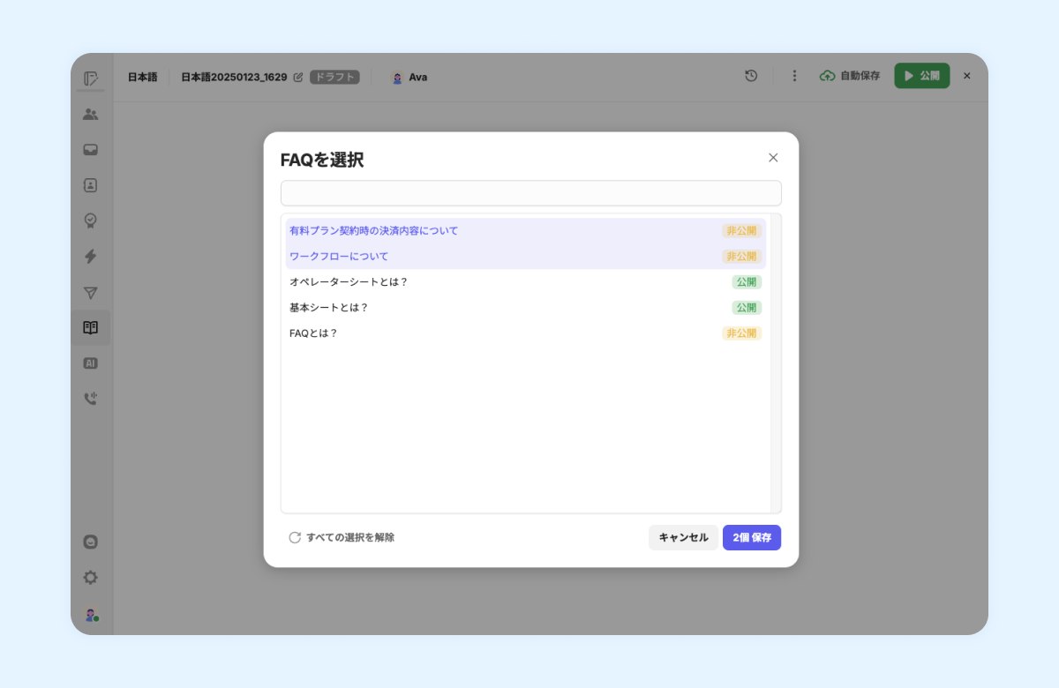Click the 自動保存 cloud upload indicator
The height and width of the screenshot is (688, 1059).
(850, 76)
